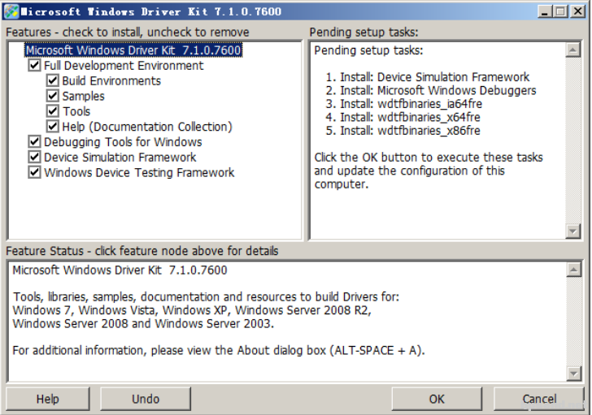Click the 'Tools, libraries, samples, documentation' description line
The height and width of the screenshot is (415, 592).
[x=206, y=297]
